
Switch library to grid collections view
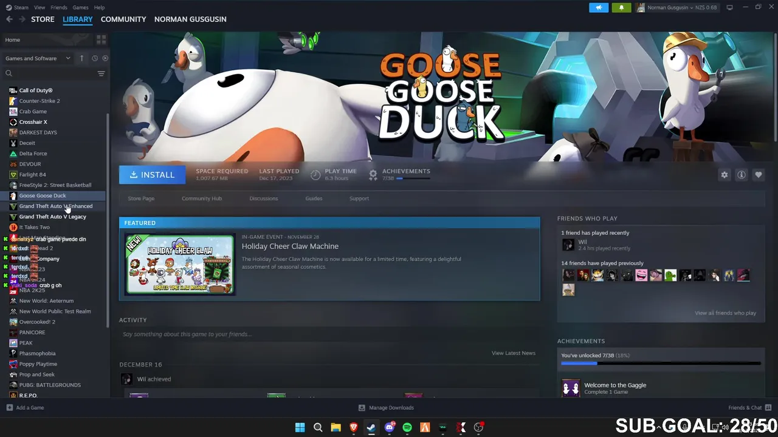pyautogui.click(x=101, y=39)
